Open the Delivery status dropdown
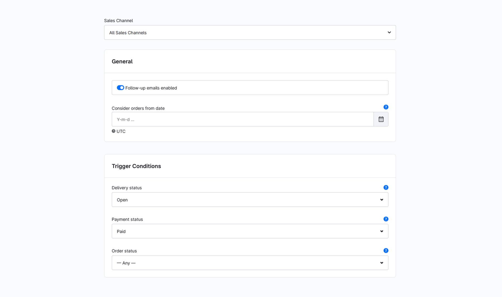Screen dimensions: 502x297 click(250, 200)
